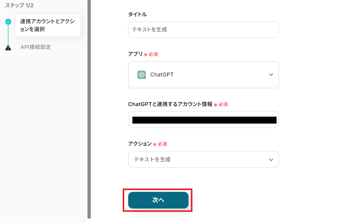Expand the アクション dropdown chevron
The image size is (364, 223).
[271, 160]
